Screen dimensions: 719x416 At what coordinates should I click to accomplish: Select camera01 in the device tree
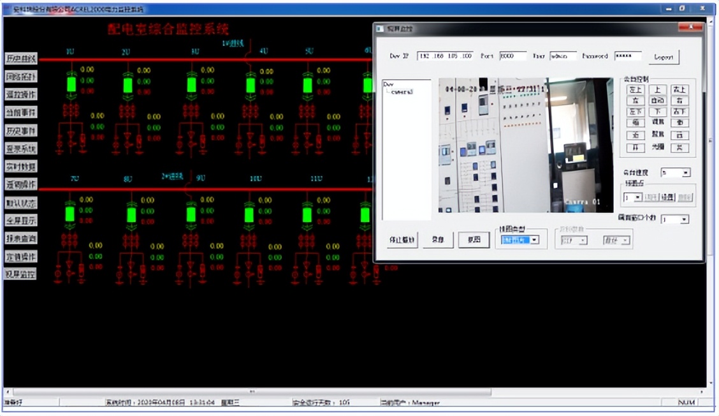click(403, 92)
